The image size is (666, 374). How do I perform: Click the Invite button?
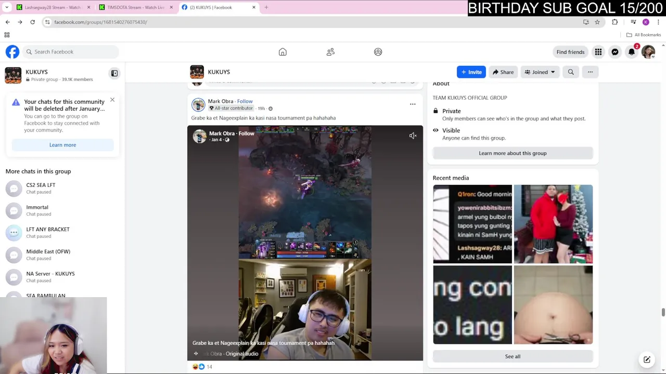pos(471,72)
